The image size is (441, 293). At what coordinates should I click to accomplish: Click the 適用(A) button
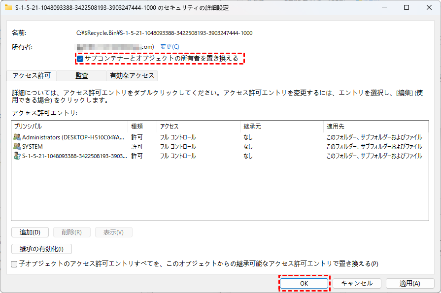coord(409,284)
